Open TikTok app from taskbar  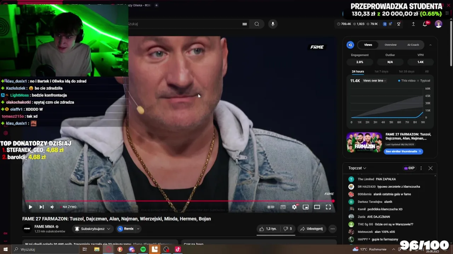point(178,249)
